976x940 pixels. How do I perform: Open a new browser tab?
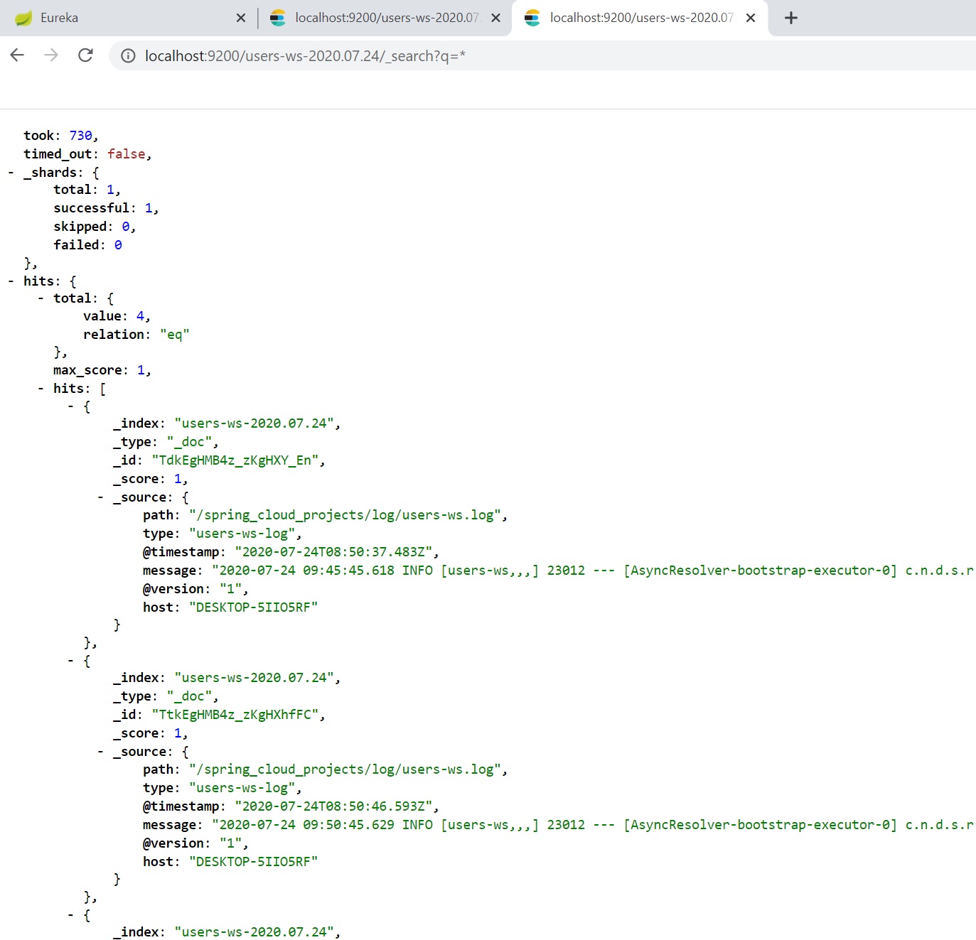(x=790, y=18)
